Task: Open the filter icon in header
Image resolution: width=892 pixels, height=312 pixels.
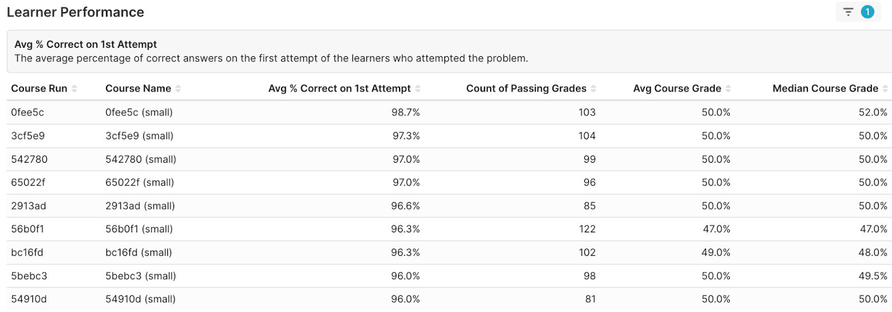Action: [848, 12]
